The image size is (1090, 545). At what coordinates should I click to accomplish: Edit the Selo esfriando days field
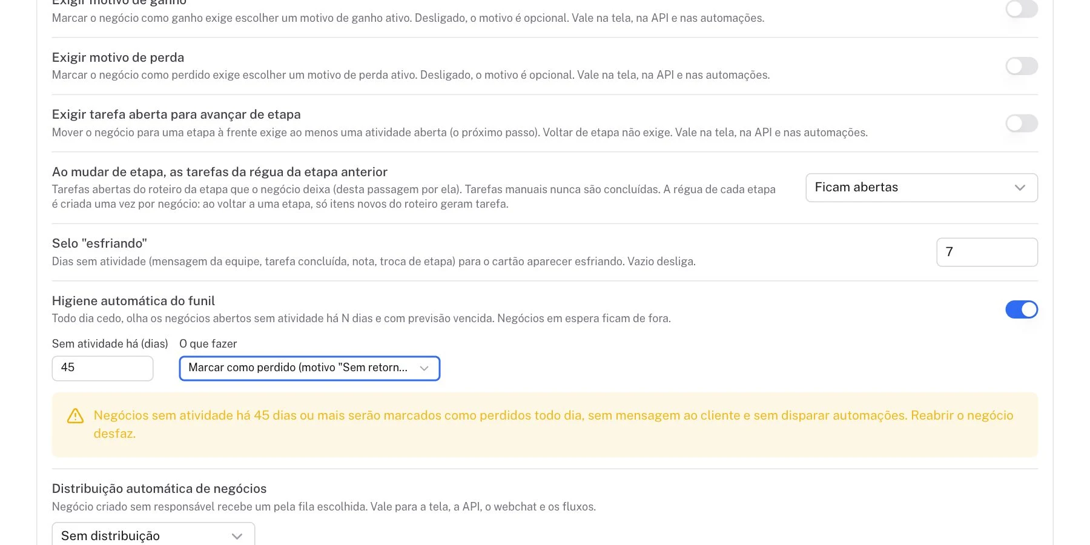(x=987, y=252)
